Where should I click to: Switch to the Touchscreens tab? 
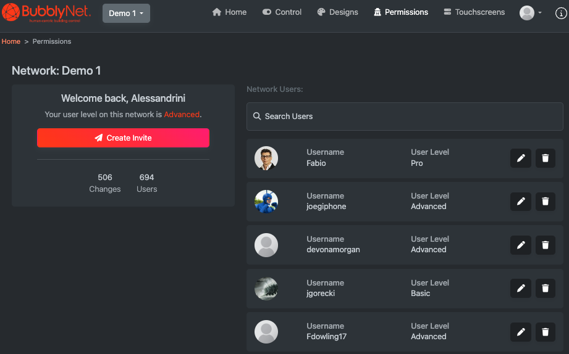coord(474,12)
